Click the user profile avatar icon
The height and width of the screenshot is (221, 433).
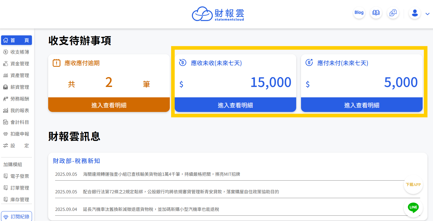pos(415,13)
